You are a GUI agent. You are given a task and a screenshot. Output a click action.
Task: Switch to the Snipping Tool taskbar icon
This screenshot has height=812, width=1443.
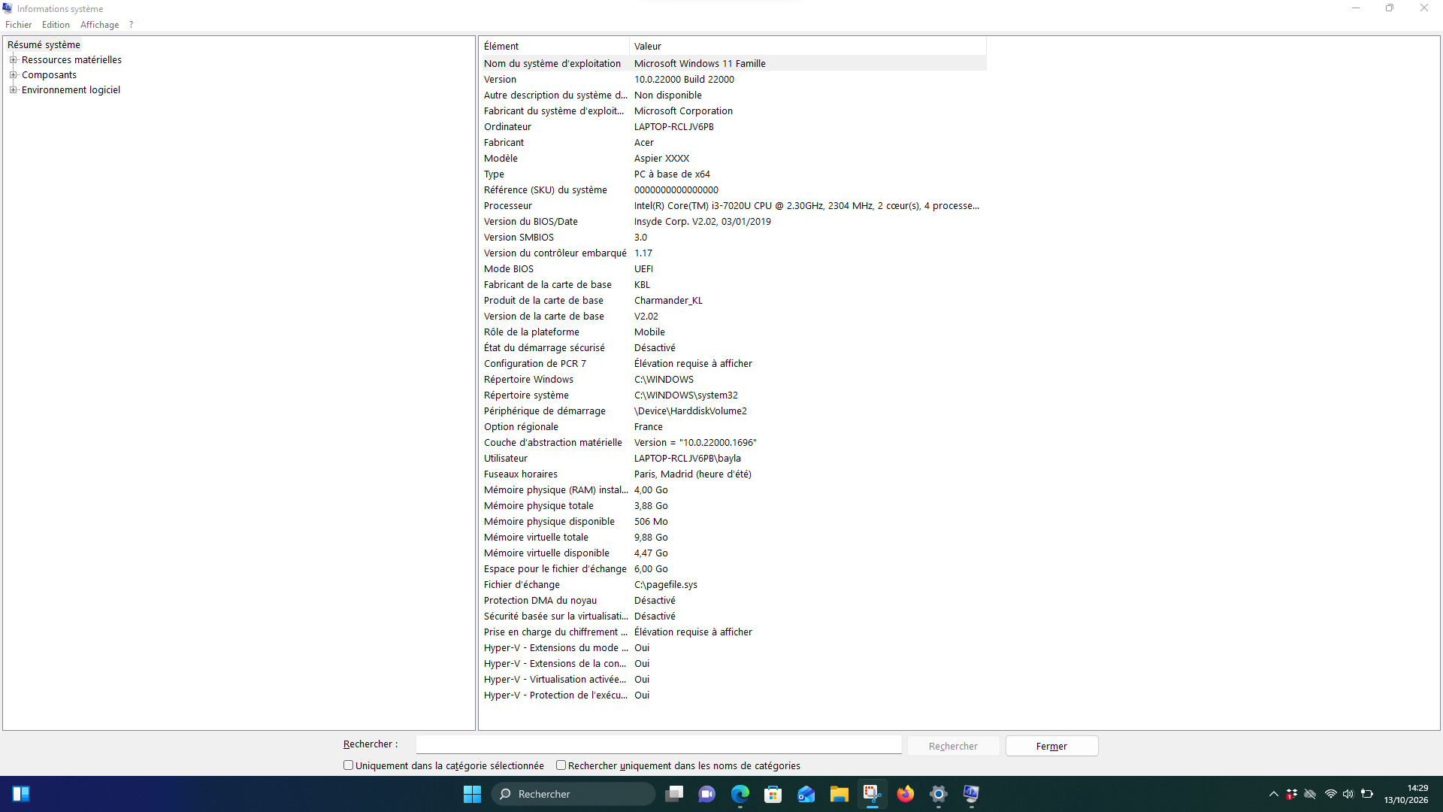pos(872,794)
